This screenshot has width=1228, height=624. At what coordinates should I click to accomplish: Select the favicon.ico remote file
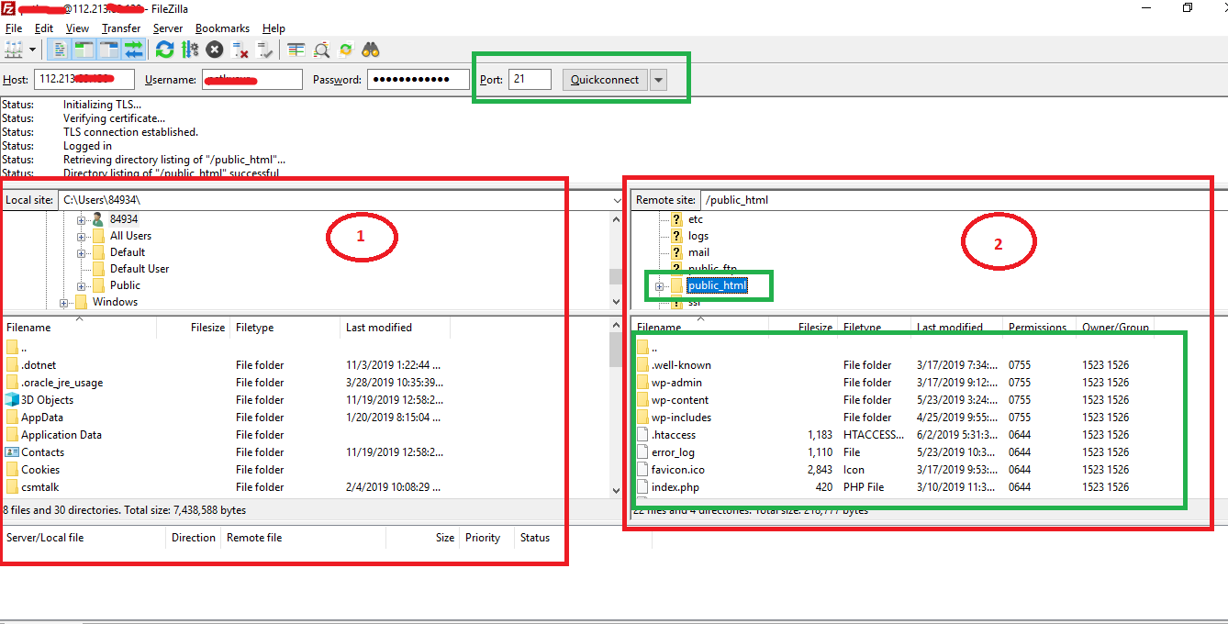678,470
